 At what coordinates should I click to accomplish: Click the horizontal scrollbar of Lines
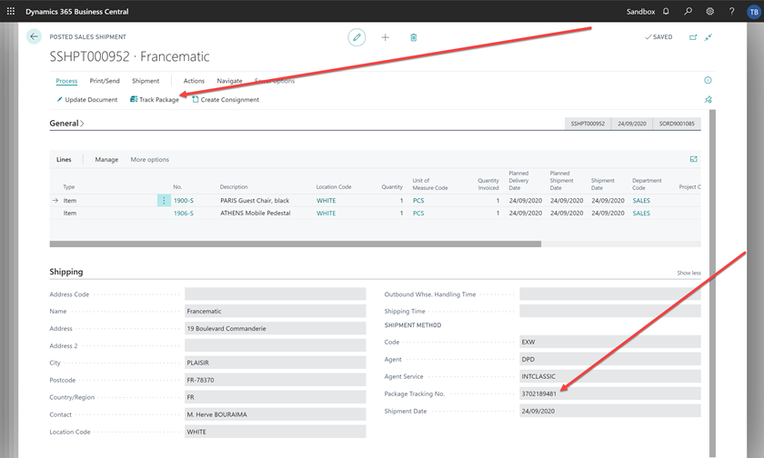coord(296,244)
